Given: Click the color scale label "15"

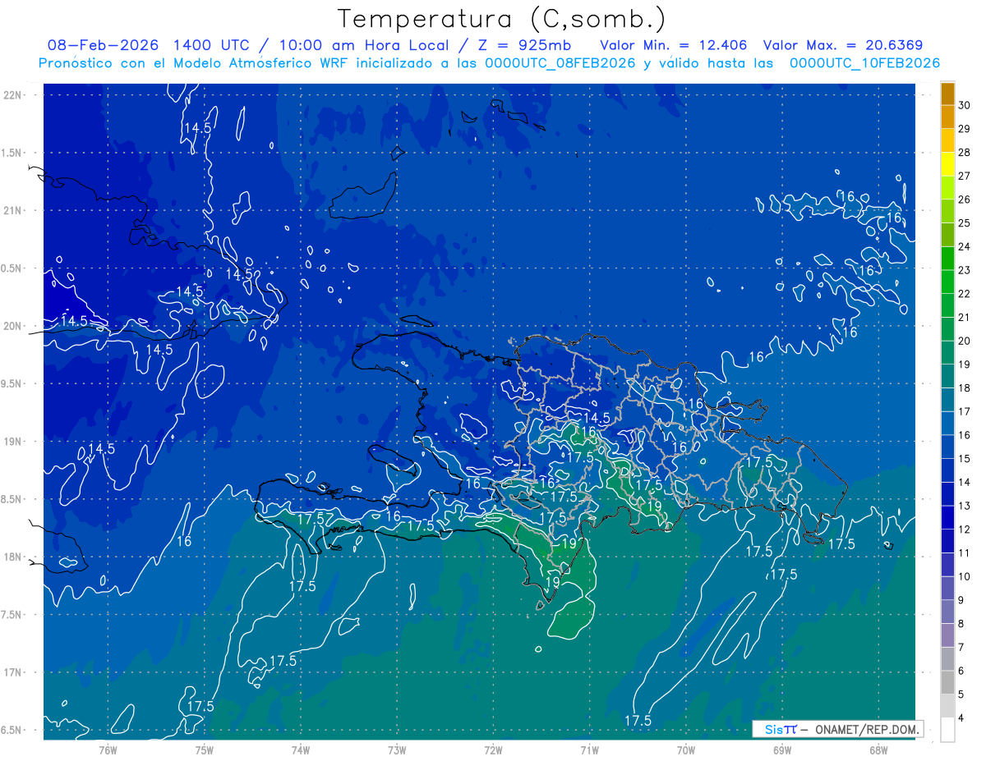Looking at the screenshot, I should point(965,459).
